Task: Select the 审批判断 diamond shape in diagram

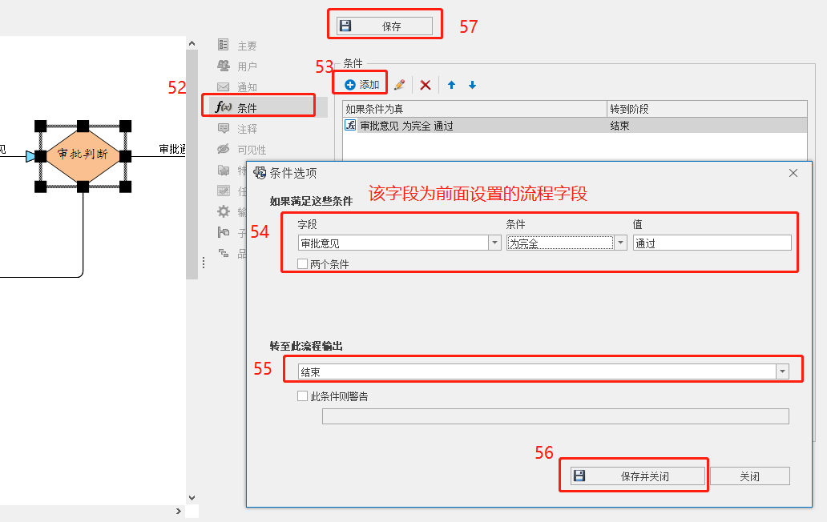Action: 83,157
